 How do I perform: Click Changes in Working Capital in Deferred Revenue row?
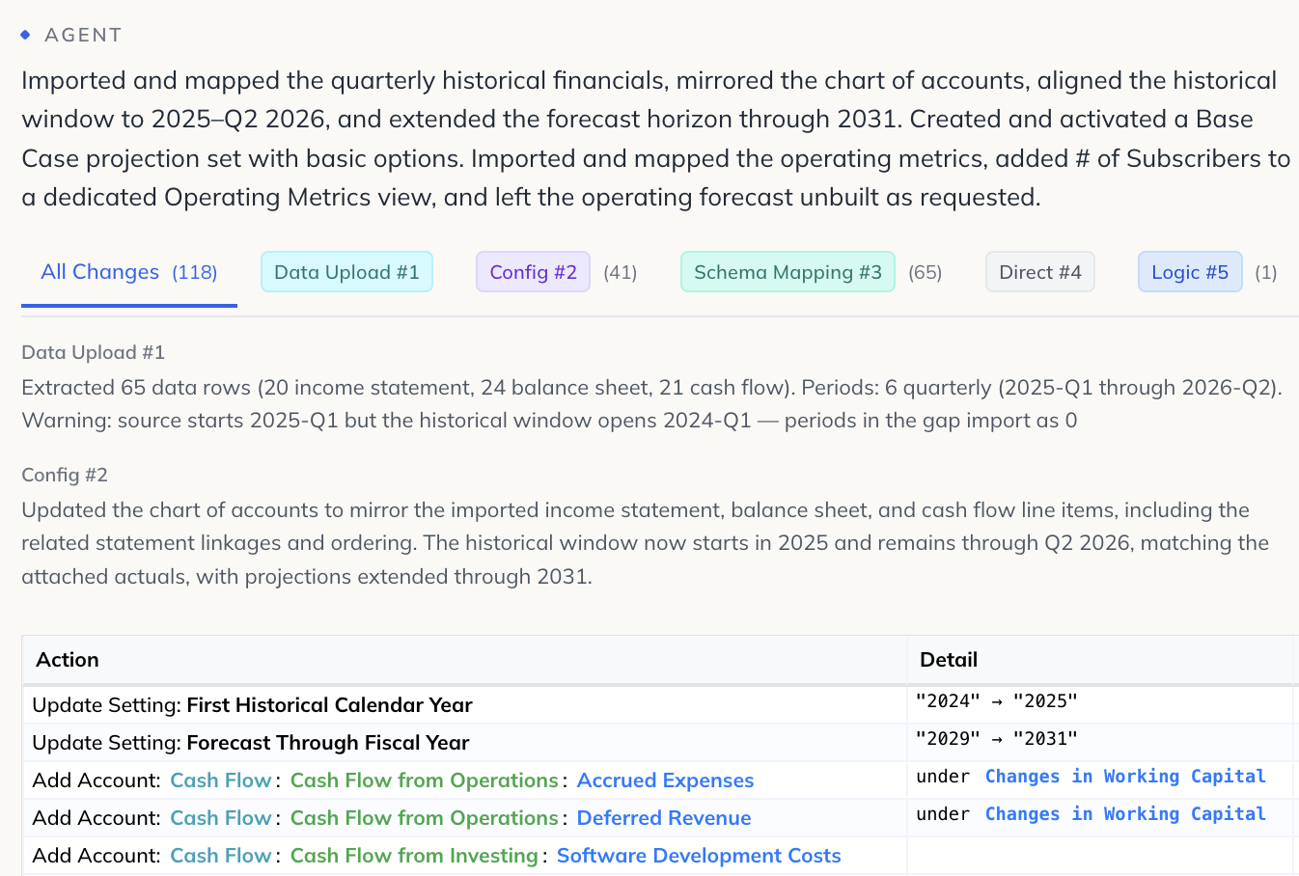[1125, 814]
